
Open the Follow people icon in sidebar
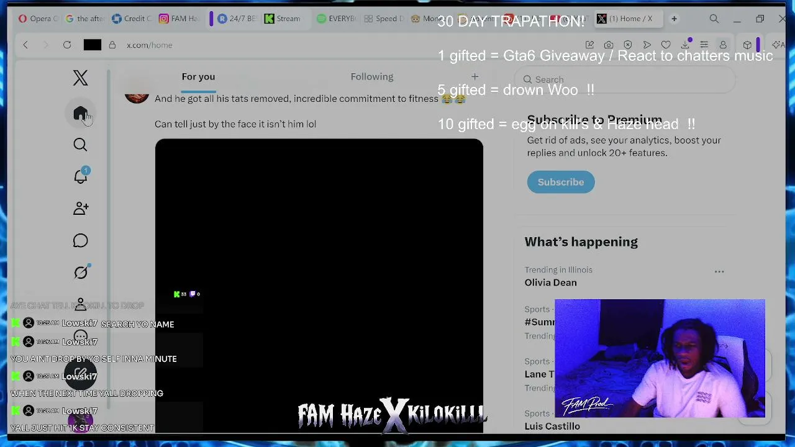[x=80, y=209]
